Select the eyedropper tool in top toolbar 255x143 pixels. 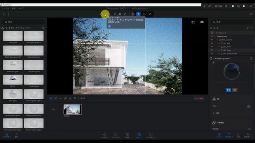pyautogui.click(x=125, y=14)
